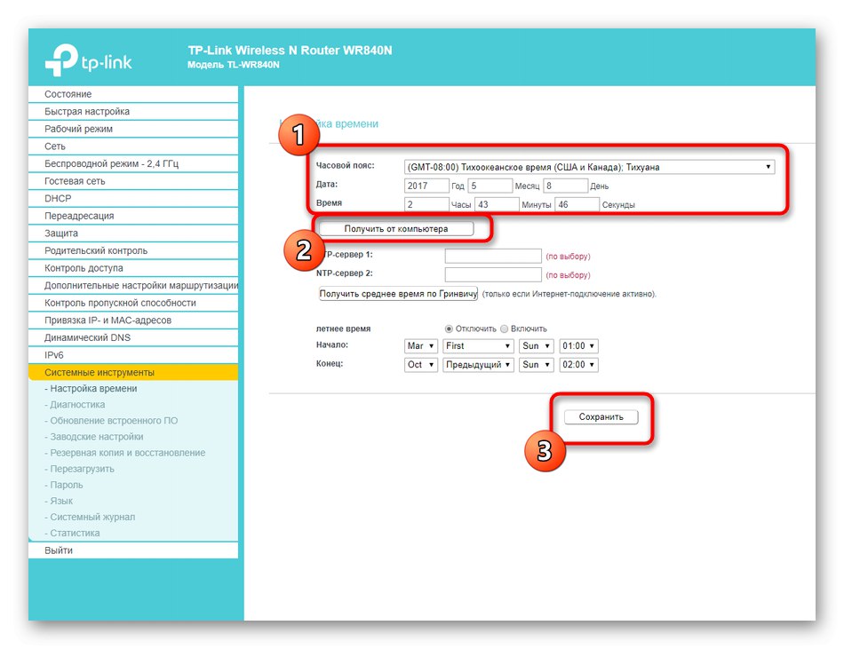Select Защита in sidebar
The image size is (844, 649).
(133, 233)
